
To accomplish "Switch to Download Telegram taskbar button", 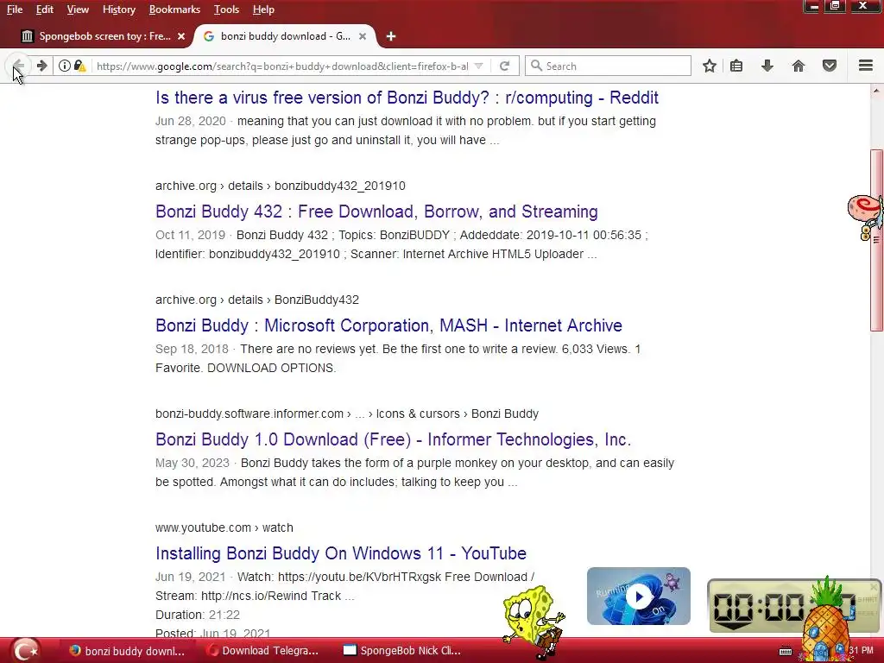I will click(262, 651).
